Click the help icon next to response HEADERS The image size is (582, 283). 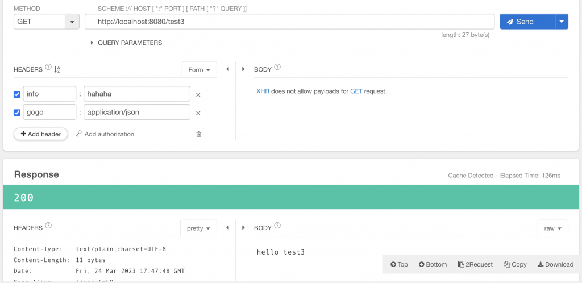pyautogui.click(x=48, y=226)
